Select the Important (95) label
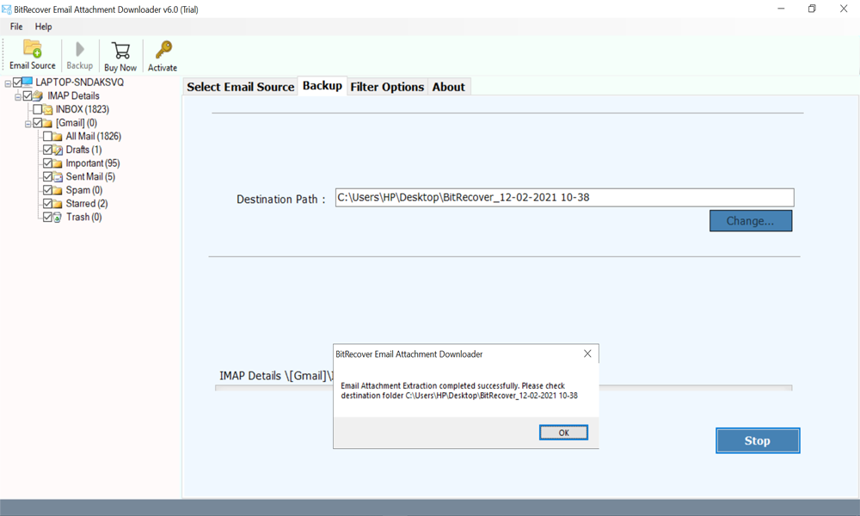Screen dimensions: 860x516 pyautogui.click(x=93, y=163)
